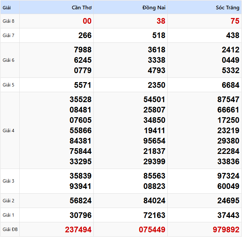The image size is (242, 237).
Task: Click number 07605 in Giải 4
Action: [81, 120]
